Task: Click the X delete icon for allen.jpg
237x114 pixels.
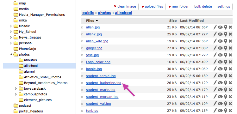Action: point(230,27)
